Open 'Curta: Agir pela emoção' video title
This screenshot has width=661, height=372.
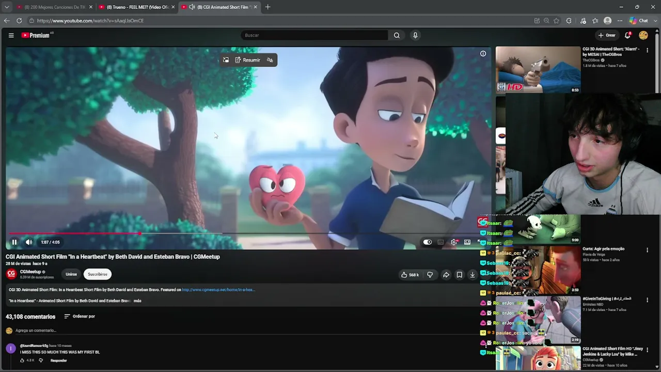(x=603, y=249)
